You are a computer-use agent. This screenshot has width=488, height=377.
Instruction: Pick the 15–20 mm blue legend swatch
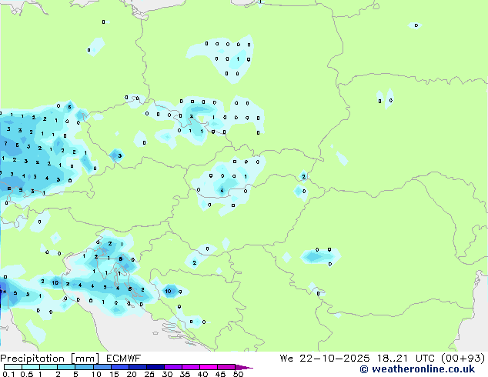(119, 367)
